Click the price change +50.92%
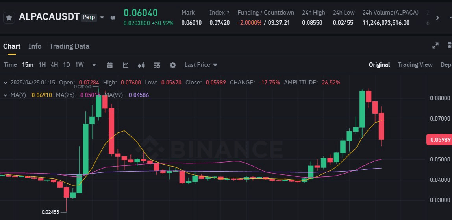The height and width of the screenshot is (220, 452). [163, 23]
